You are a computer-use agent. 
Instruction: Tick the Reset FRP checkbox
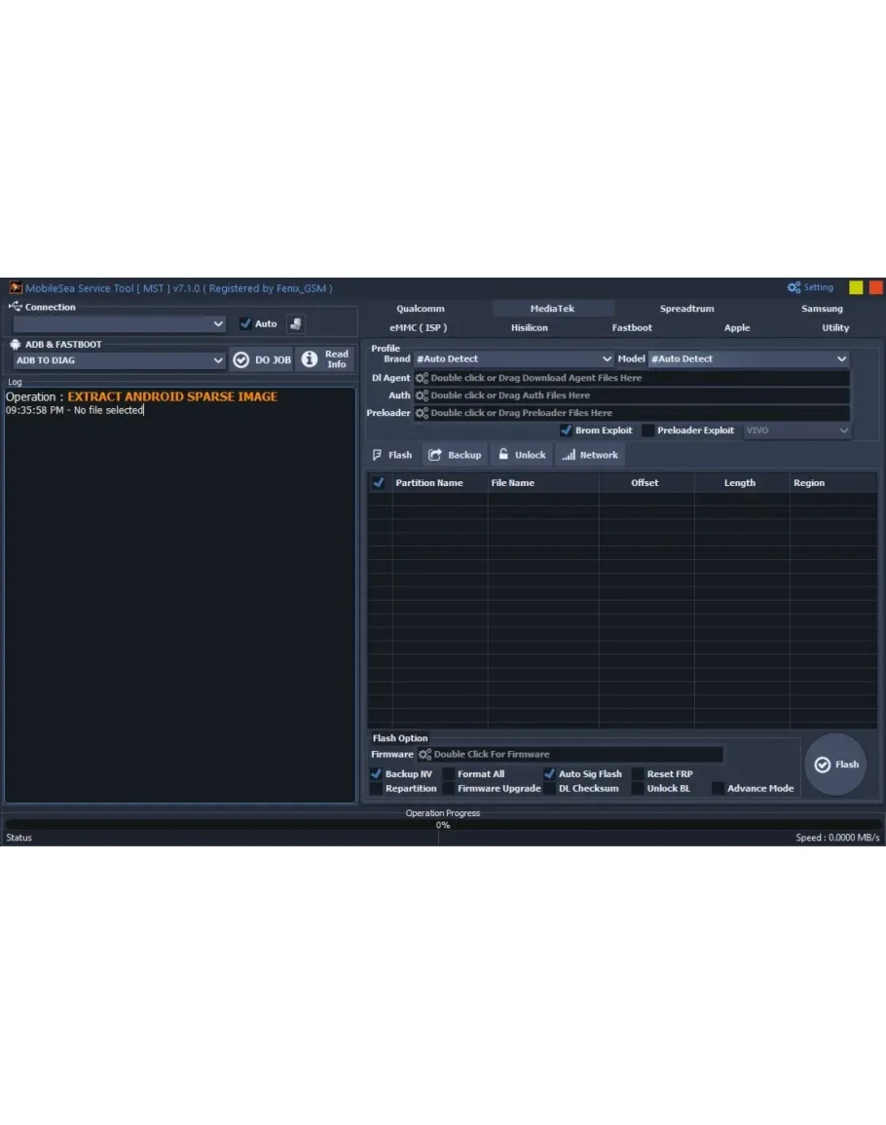coord(638,774)
